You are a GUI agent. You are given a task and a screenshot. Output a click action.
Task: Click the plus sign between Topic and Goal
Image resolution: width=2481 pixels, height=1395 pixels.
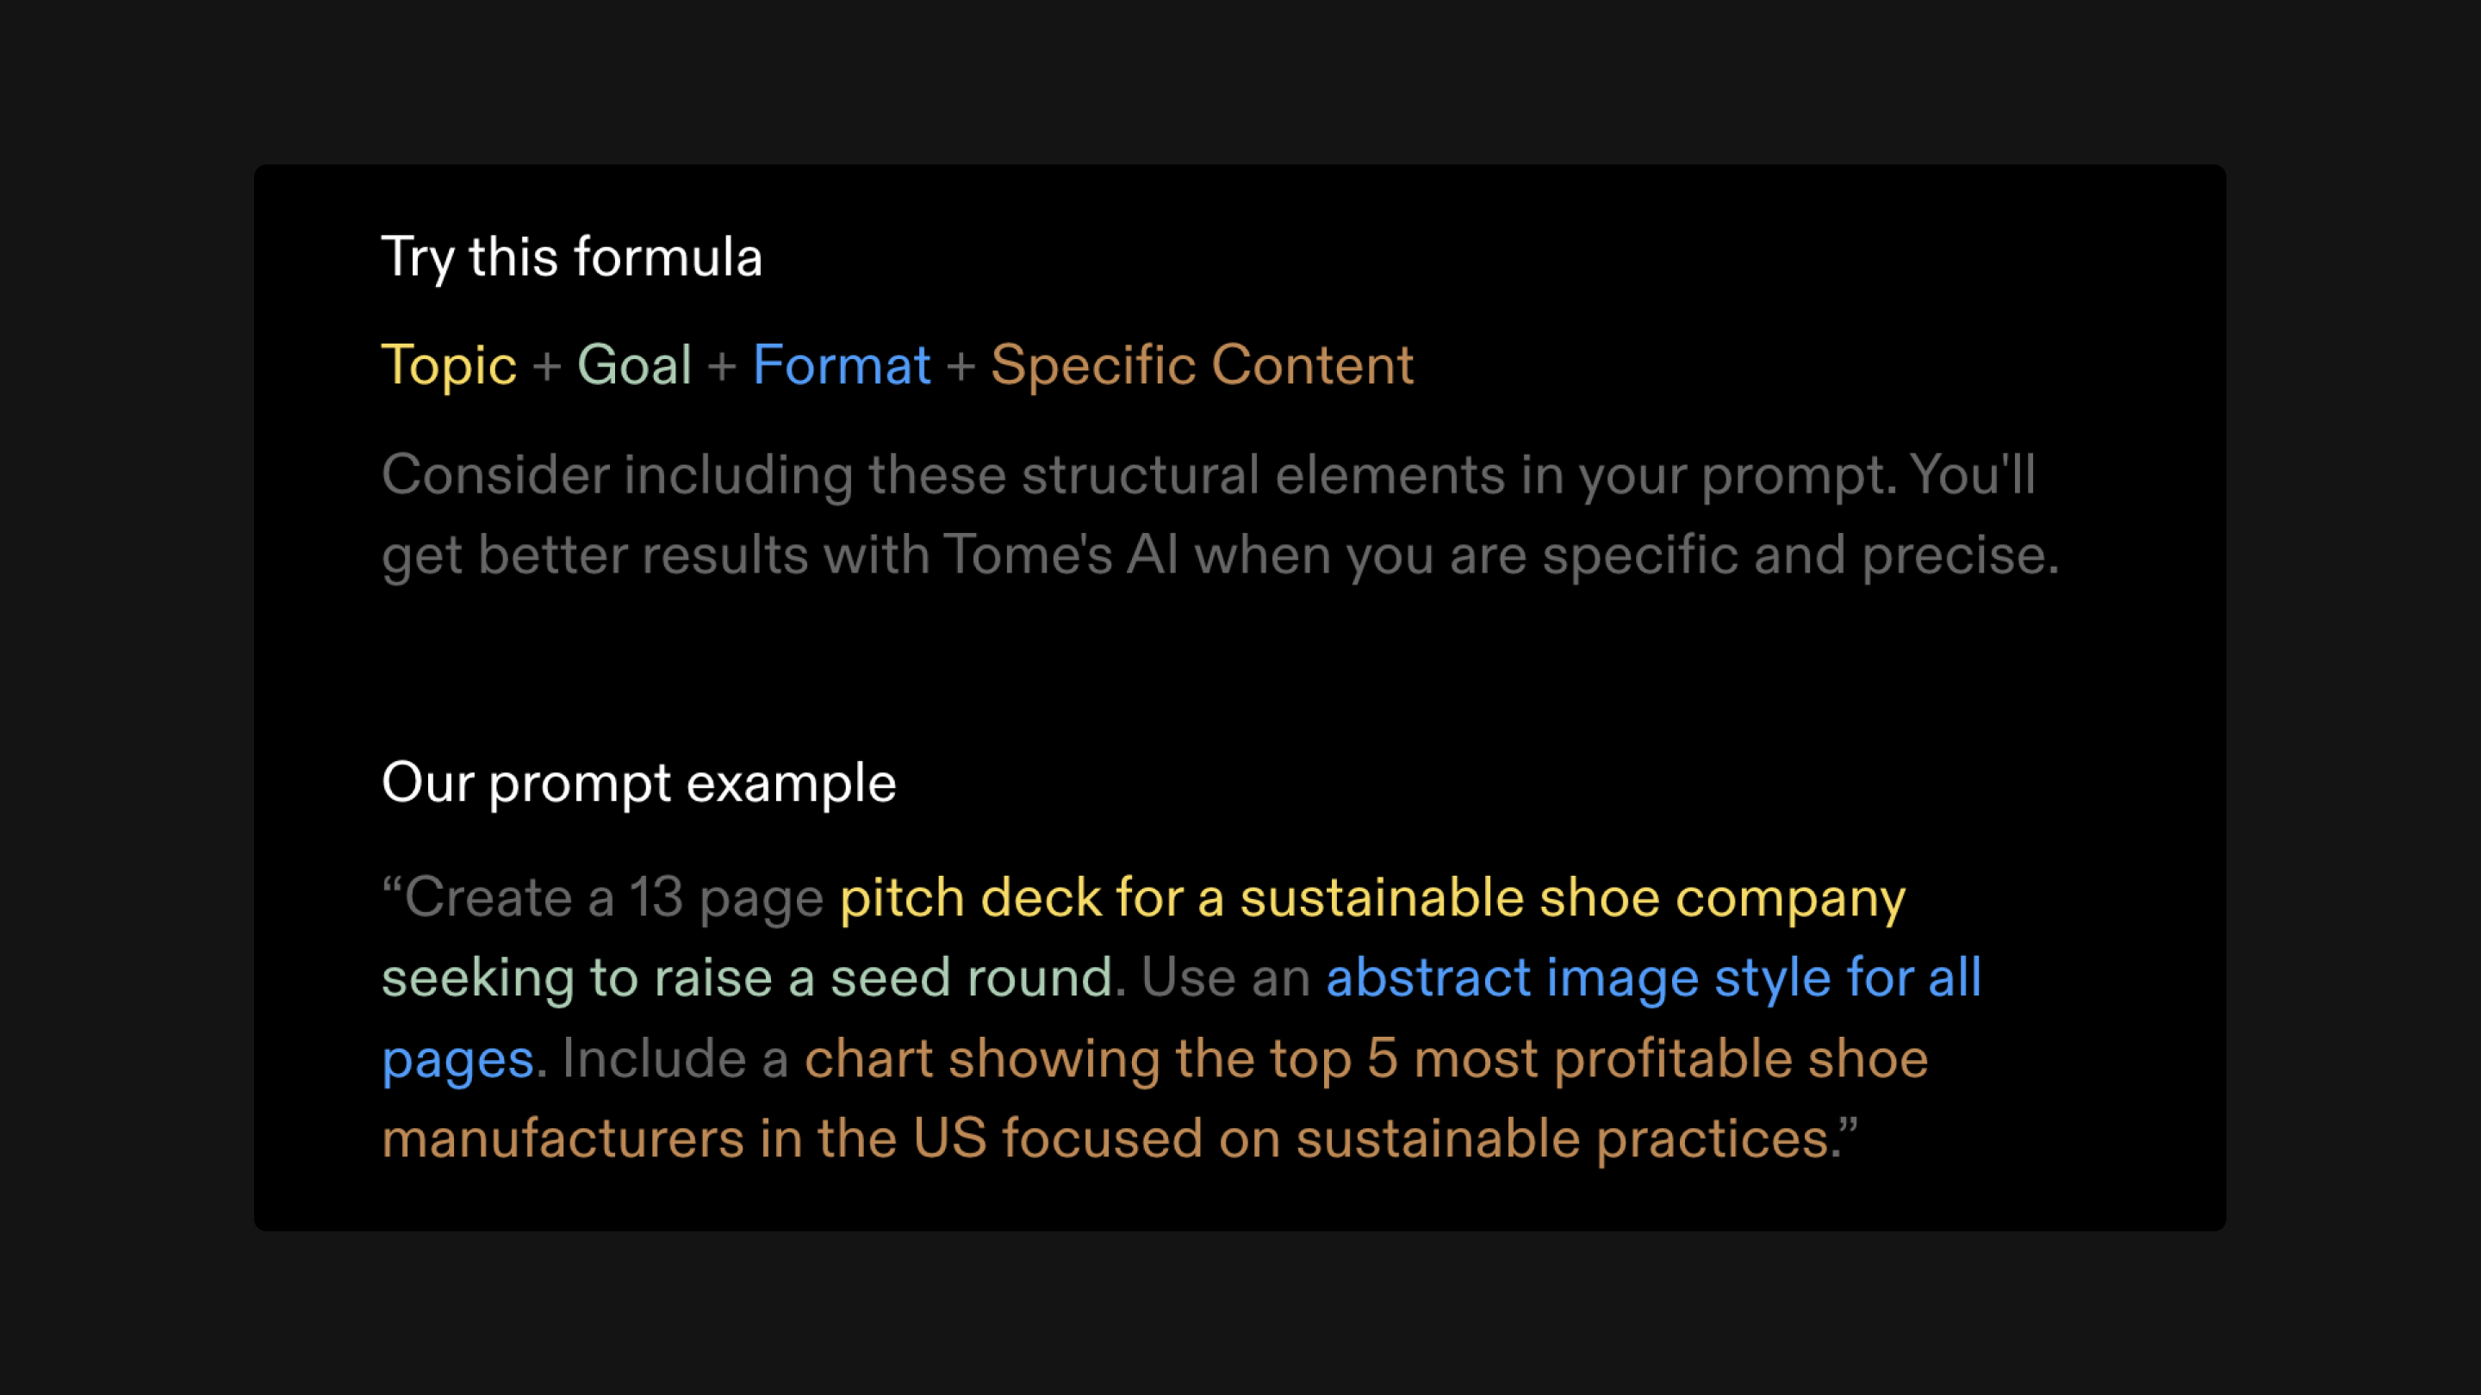point(547,368)
